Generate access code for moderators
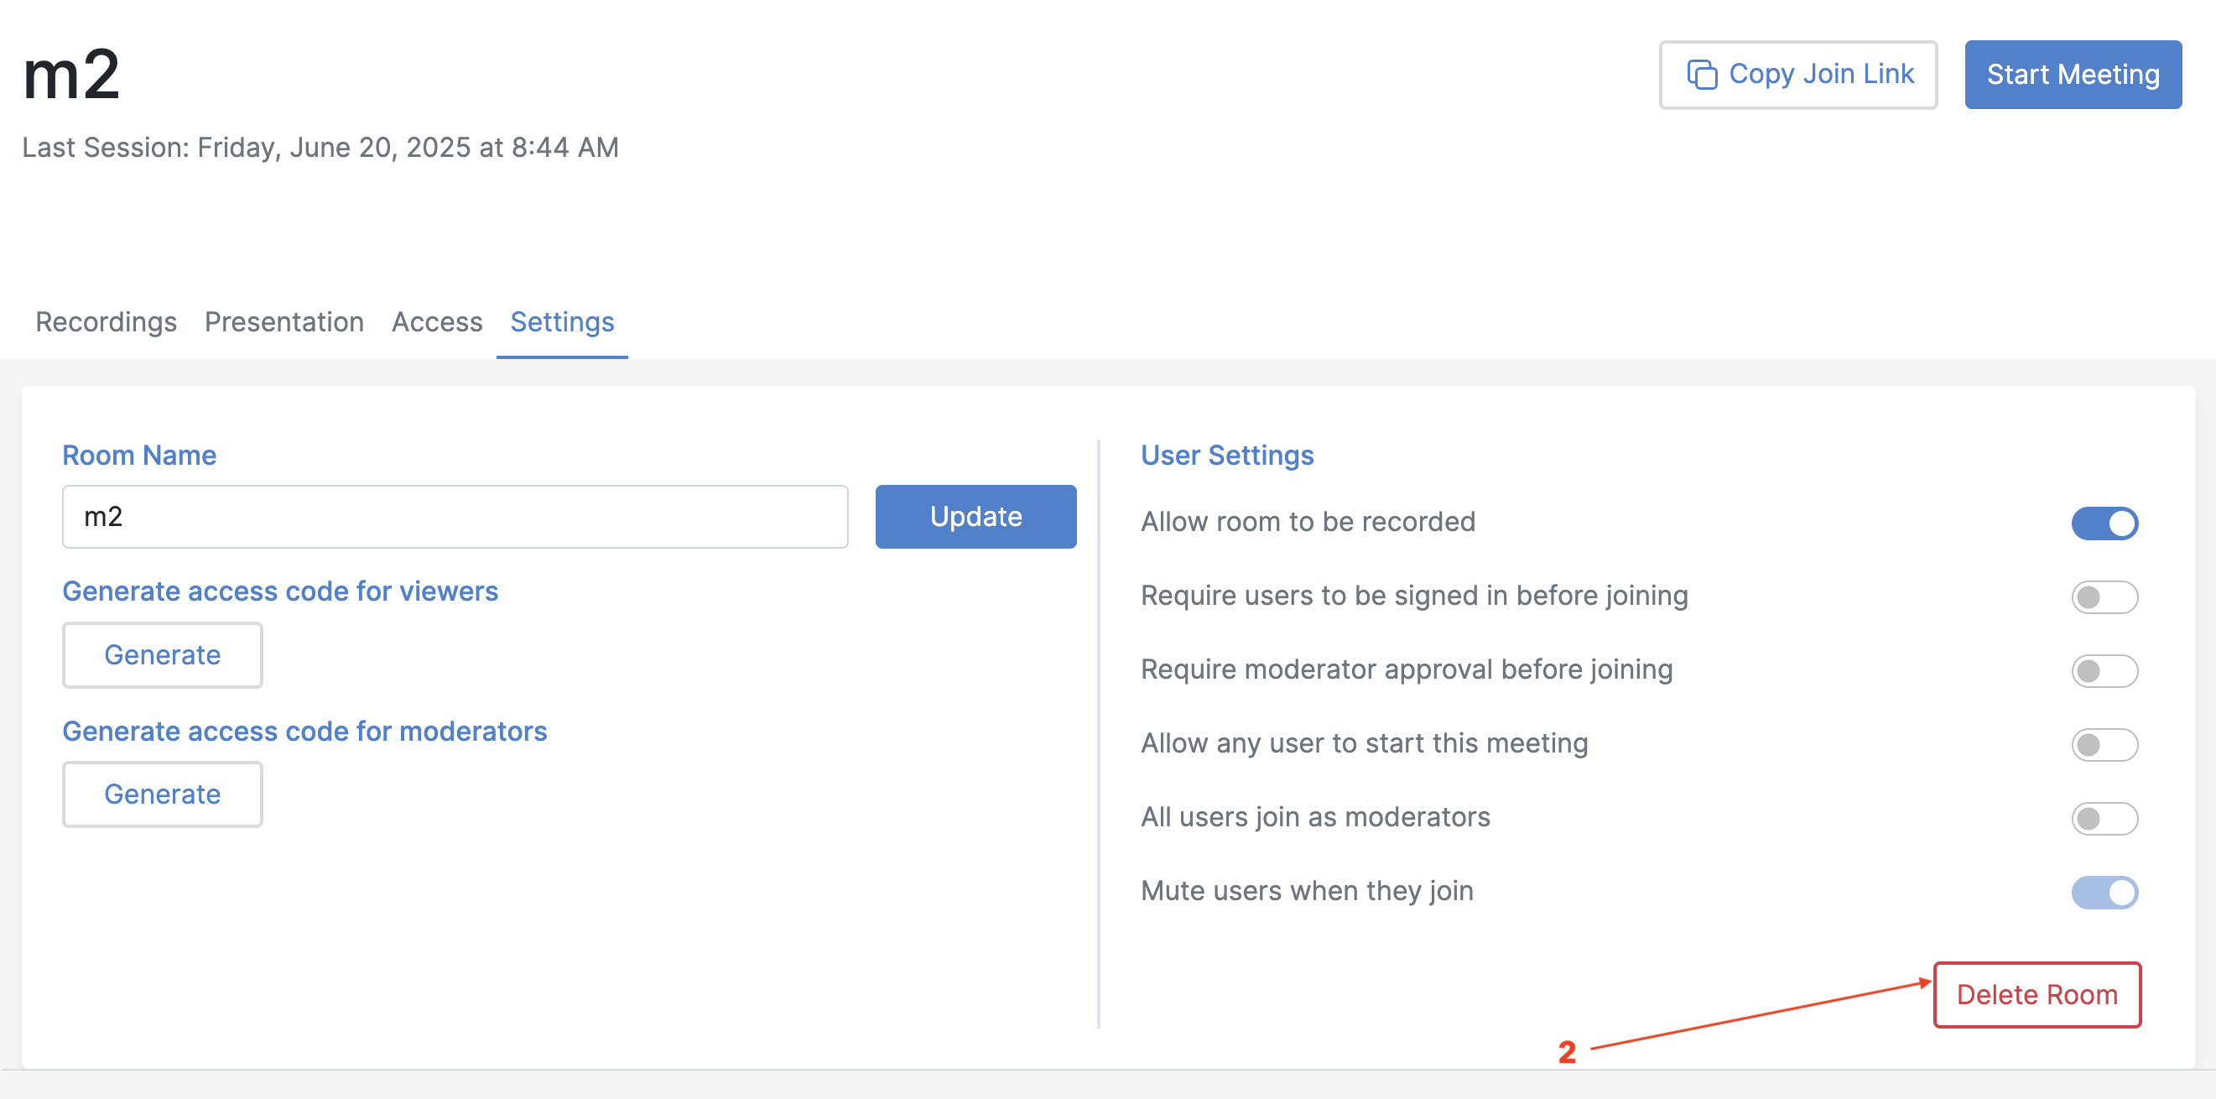Screen dimensions: 2216x1099 [x=162, y=794]
